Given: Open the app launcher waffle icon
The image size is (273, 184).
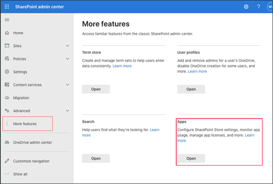Looking at the screenshot, I should (x=7, y=7).
